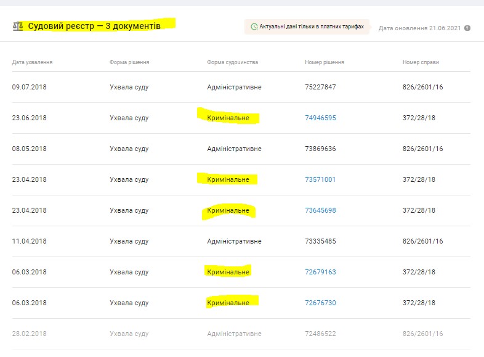Open decision link 72679163

pos(320,272)
